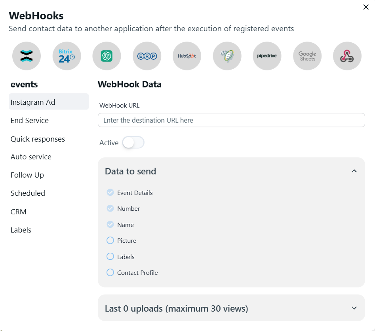Collapse the Data to send section
The width and height of the screenshot is (375, 331).
click(x=354, y=171)
